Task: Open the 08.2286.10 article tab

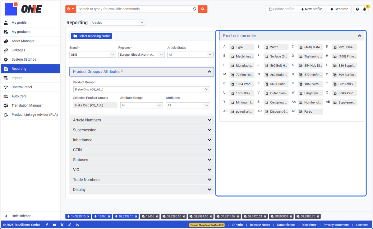Action: click(x=174, y=216)
